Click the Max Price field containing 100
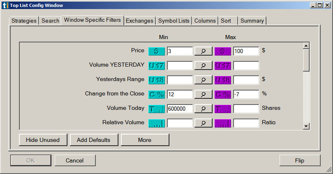This screenshot has height=174, width=333. pyautogui.click(x=246, y=51)
